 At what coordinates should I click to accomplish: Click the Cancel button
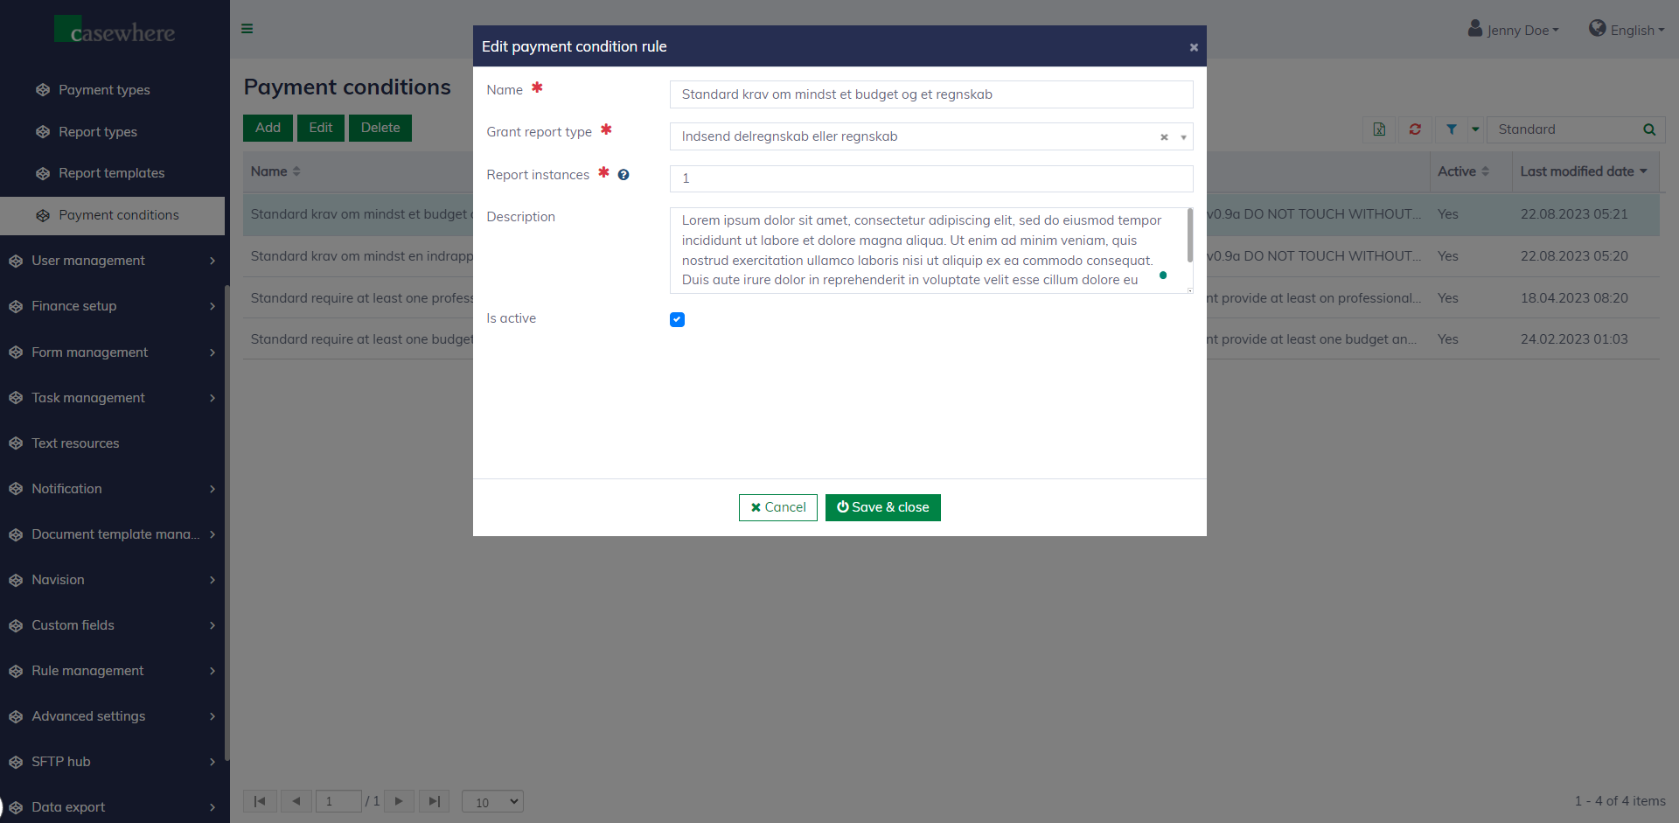pos(777,507)
